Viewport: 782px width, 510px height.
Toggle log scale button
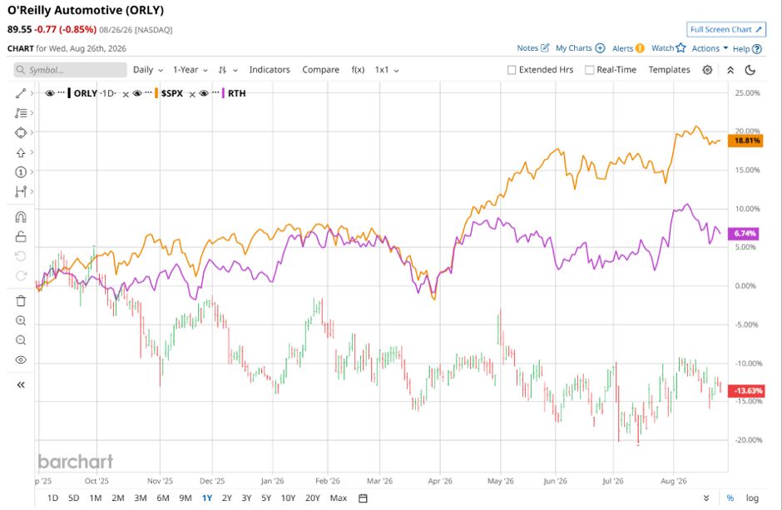752,498
